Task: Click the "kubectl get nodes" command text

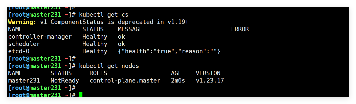Action: (x=109, y=66)
